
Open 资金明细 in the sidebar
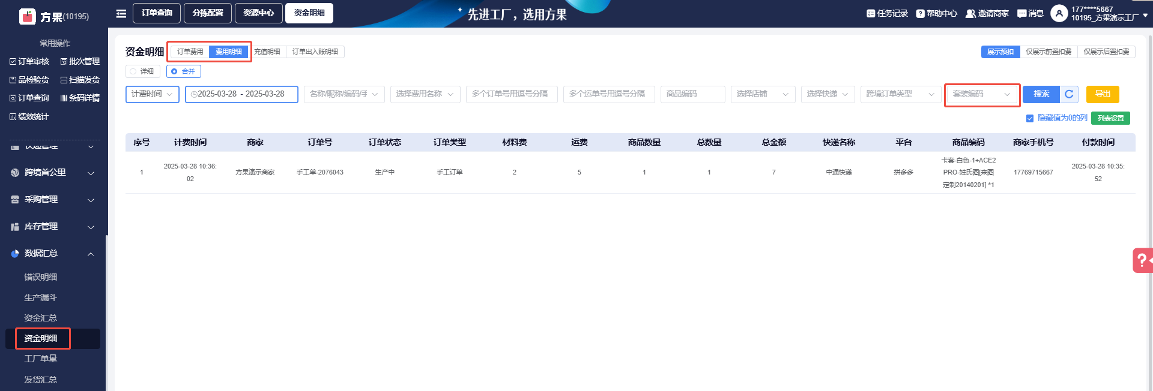point(41,338)
